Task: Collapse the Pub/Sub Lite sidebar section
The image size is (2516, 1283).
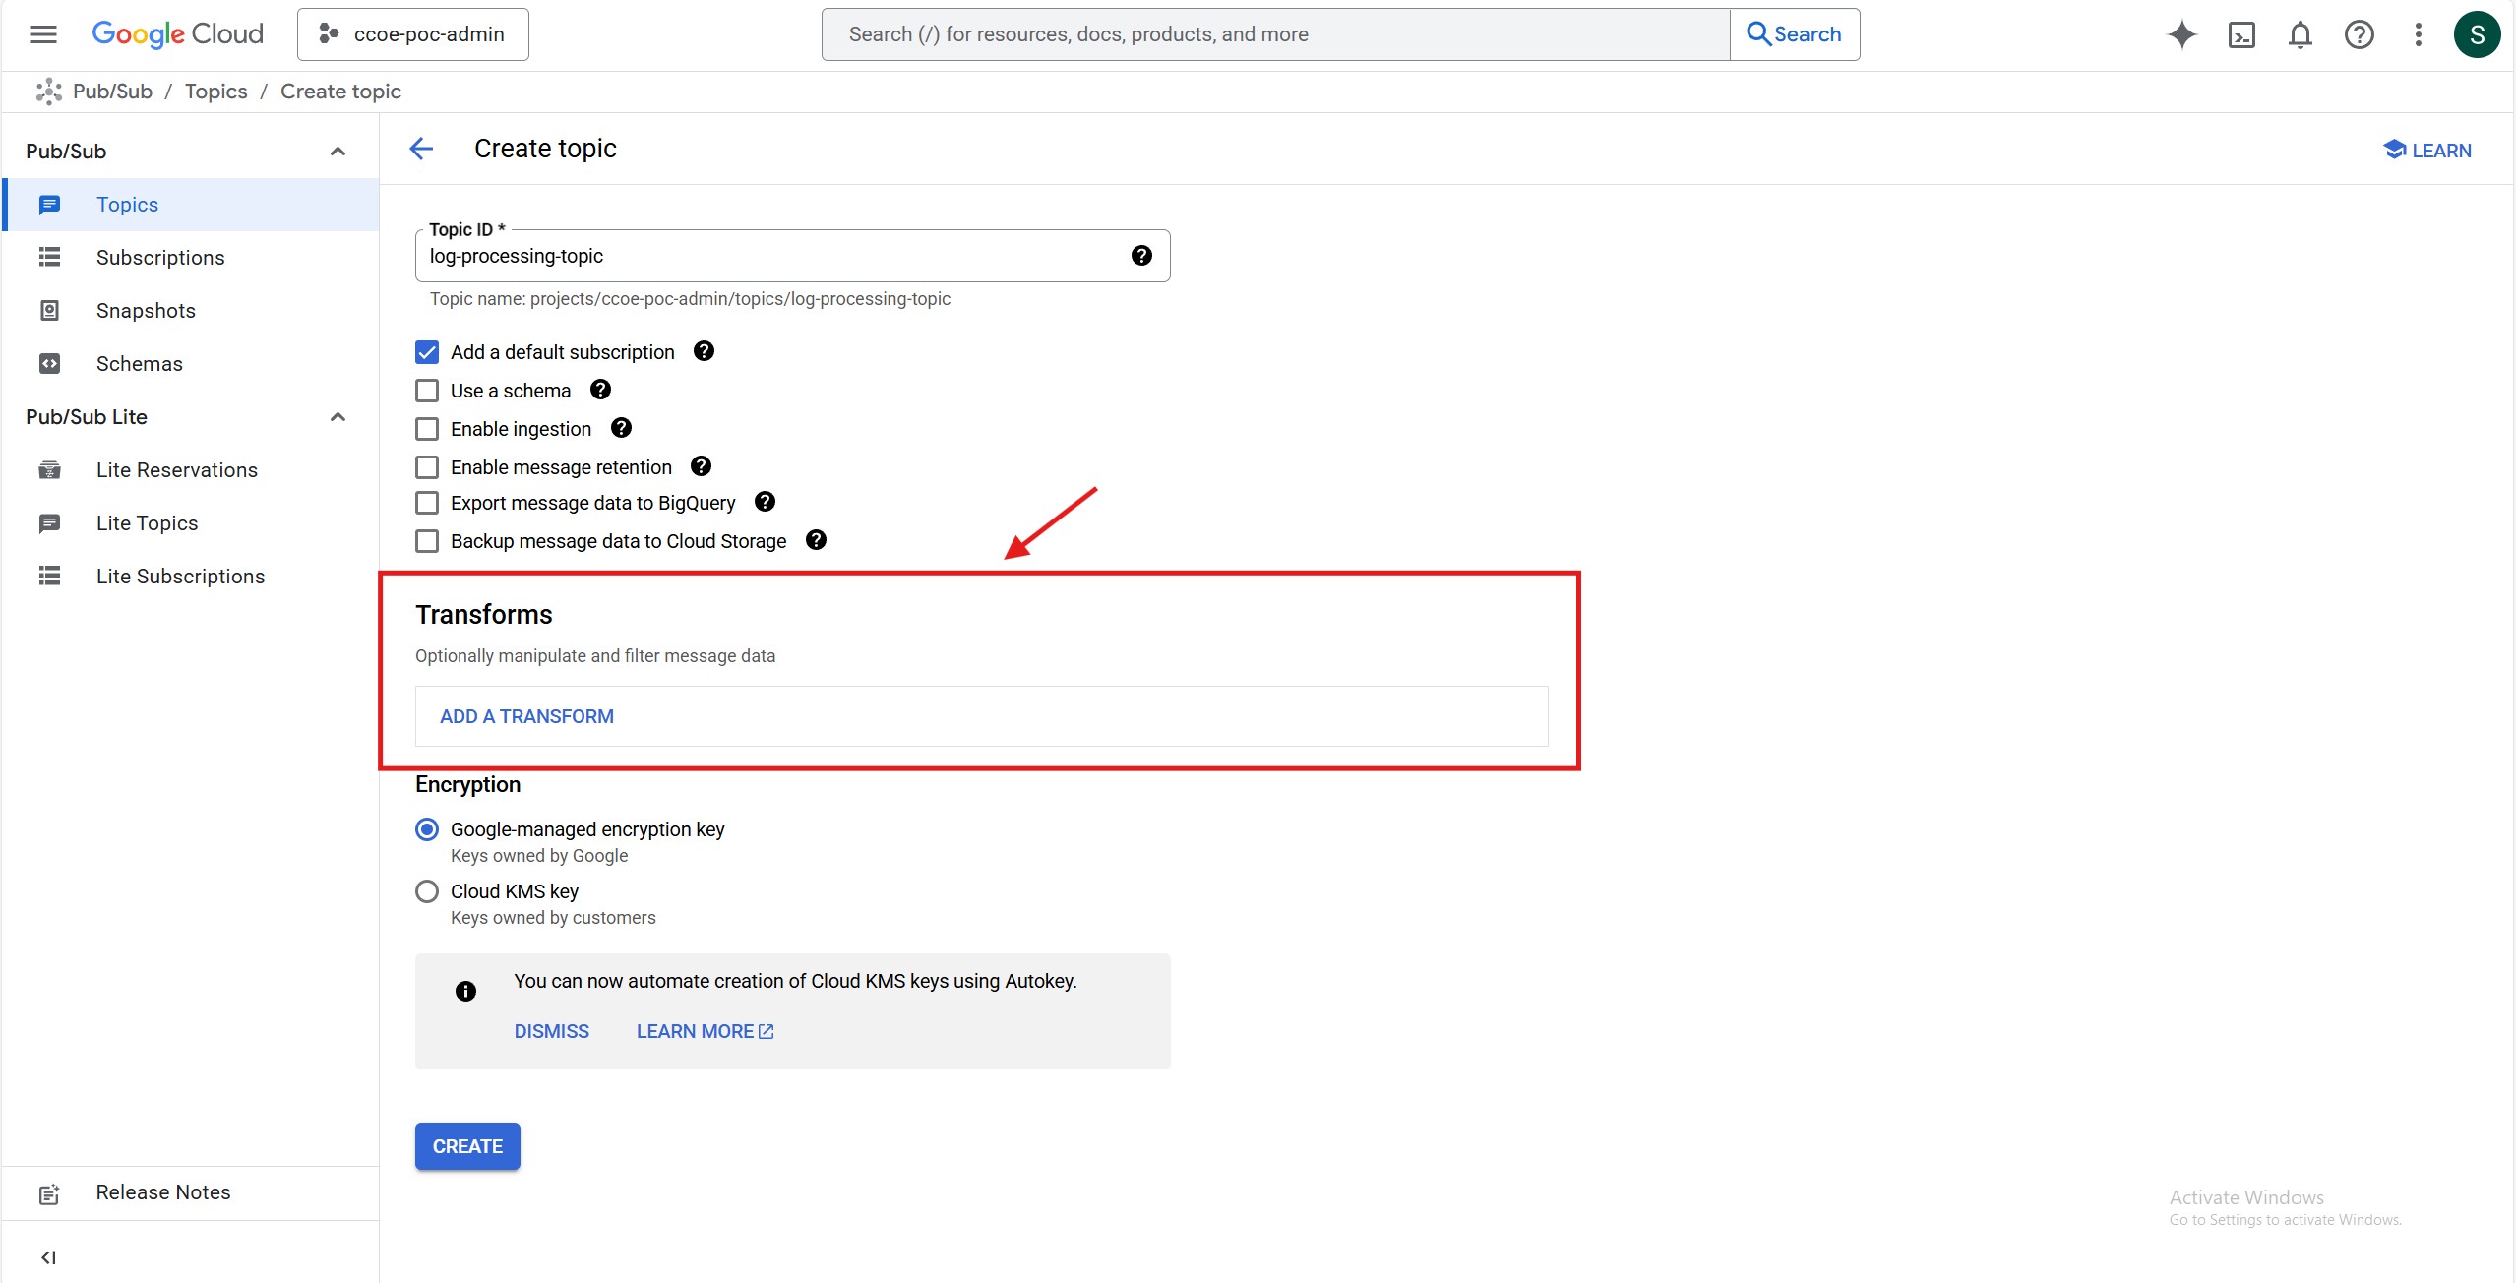Action: [338, 417]
